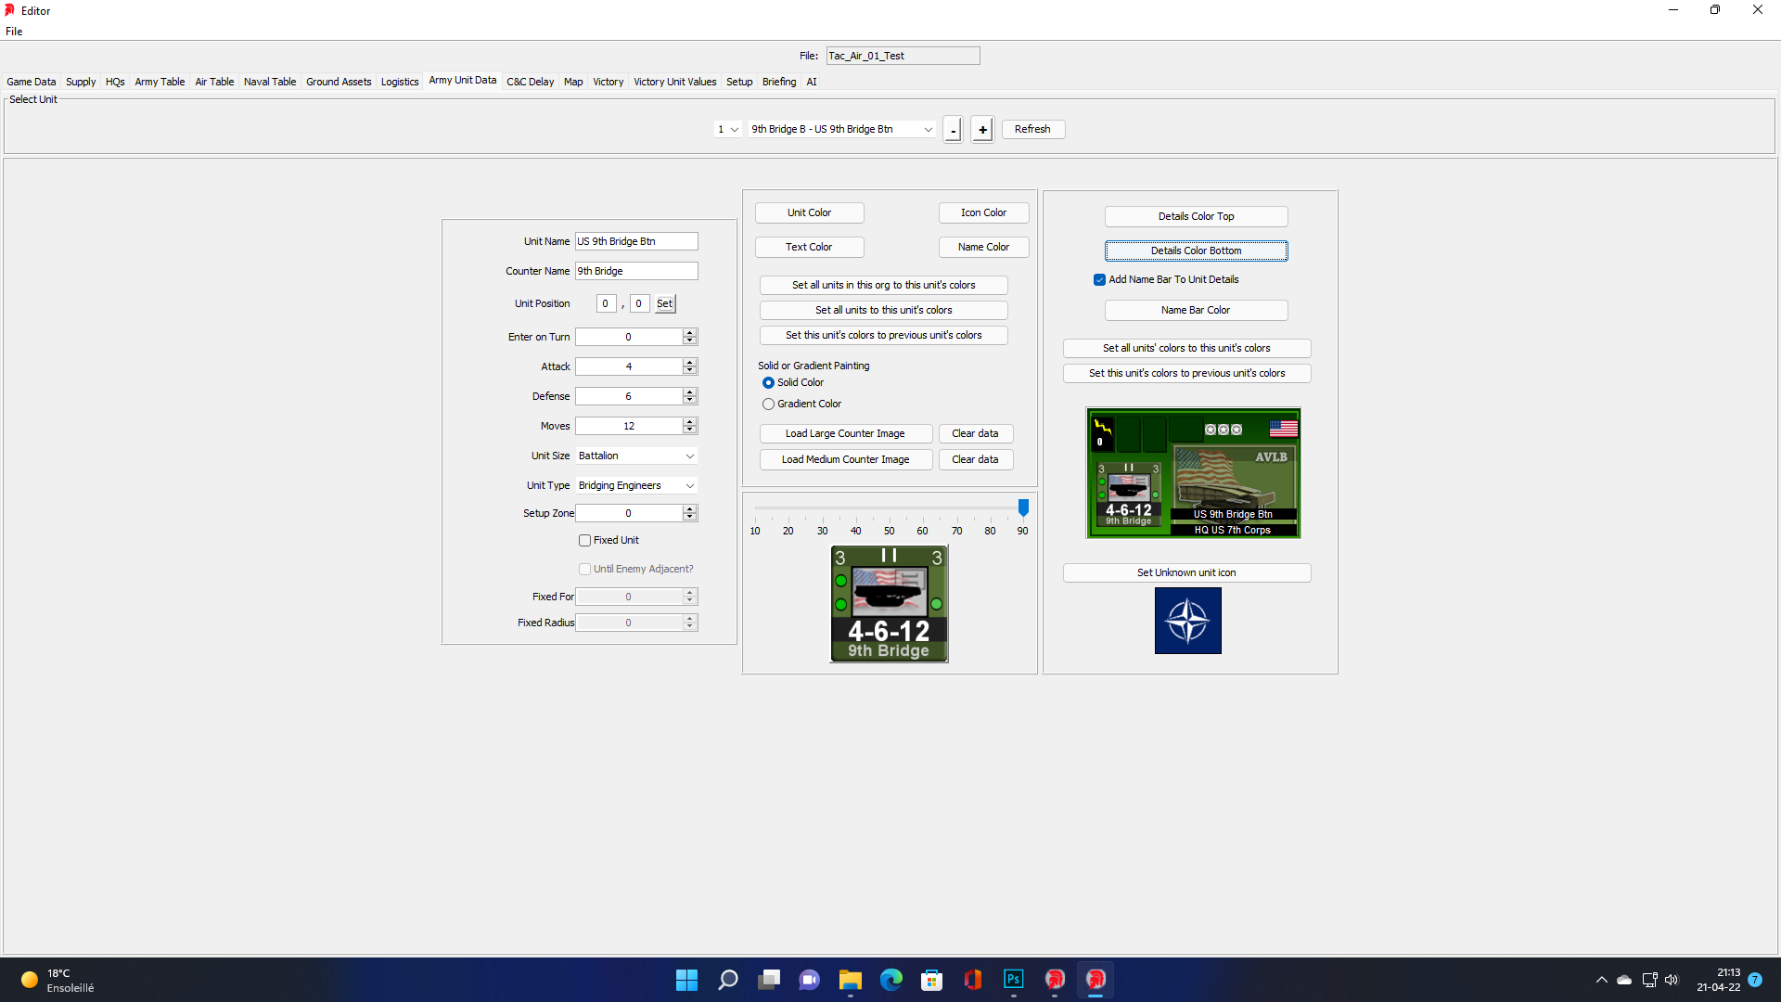This screenshot has width=1781, height=1002.
Task: Click the Editor app icon in title bar
Action: (x=10, y=10)
